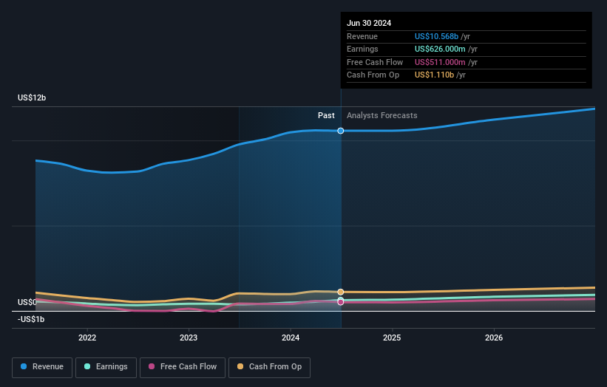Toggle the Free Cash Flow legend button
The image size is (607, 387).
point(183,367)
